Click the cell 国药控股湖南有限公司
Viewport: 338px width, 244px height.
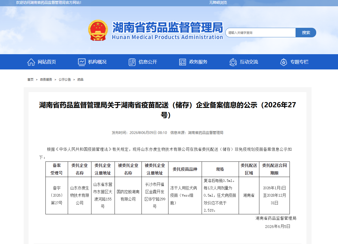(128, 196)
